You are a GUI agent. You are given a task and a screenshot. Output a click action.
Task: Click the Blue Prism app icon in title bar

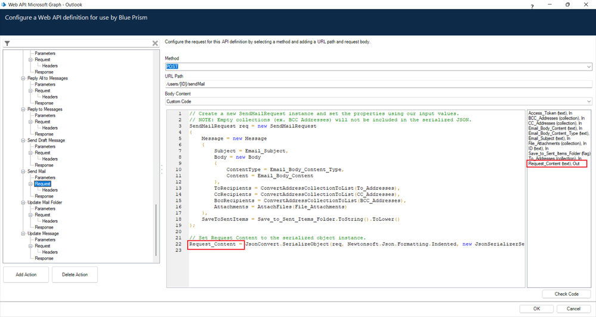4,5
